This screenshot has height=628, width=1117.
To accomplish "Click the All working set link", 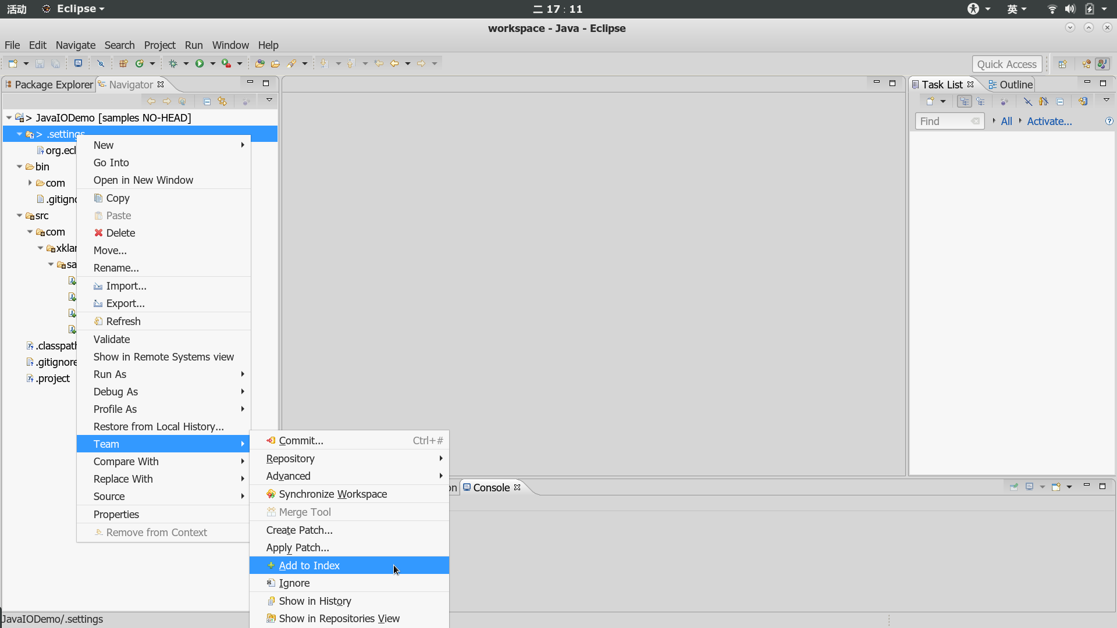I will click(1006, 121).
